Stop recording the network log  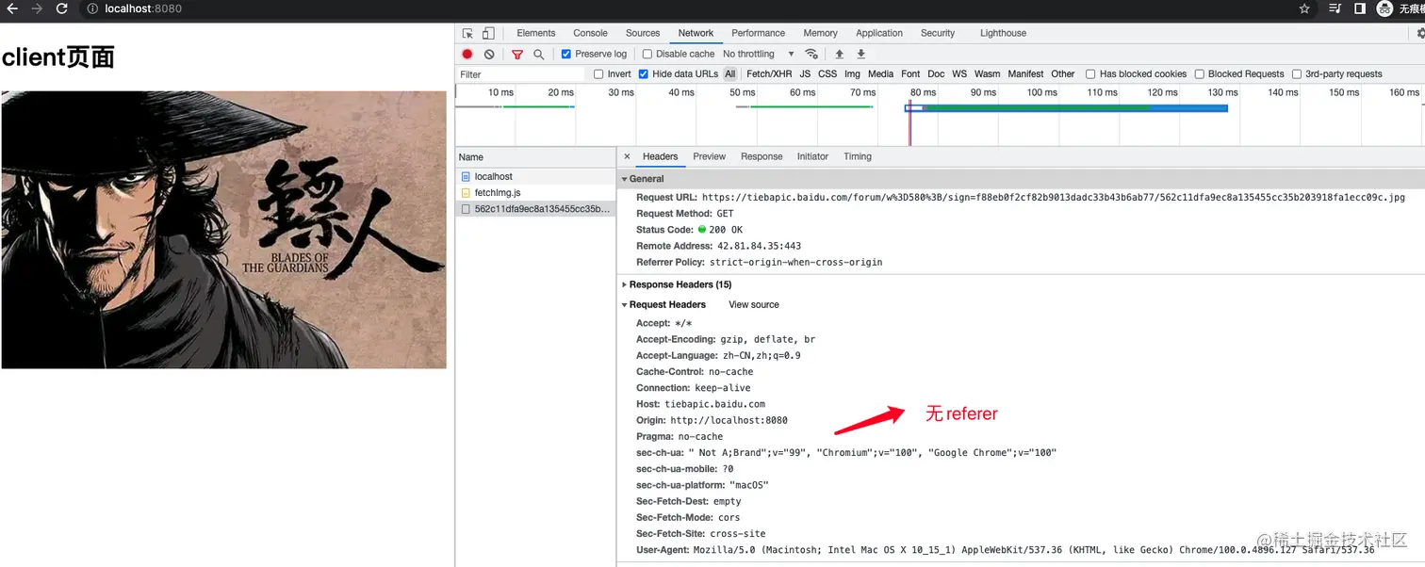pyautogui.click(x=467, y=55)
